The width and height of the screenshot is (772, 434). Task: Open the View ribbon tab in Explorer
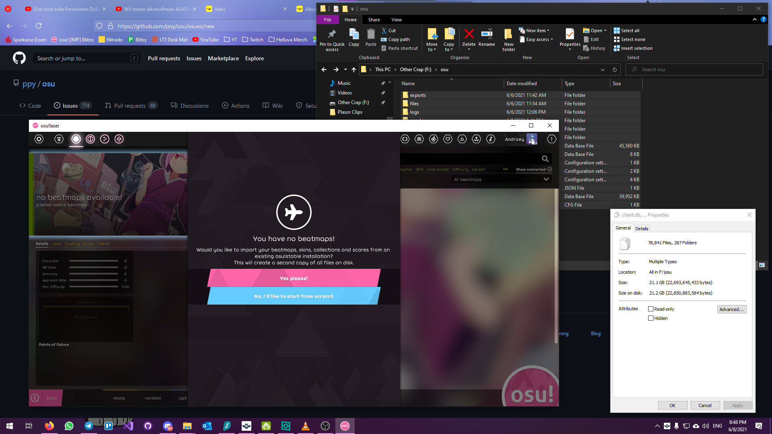point(396,20)
